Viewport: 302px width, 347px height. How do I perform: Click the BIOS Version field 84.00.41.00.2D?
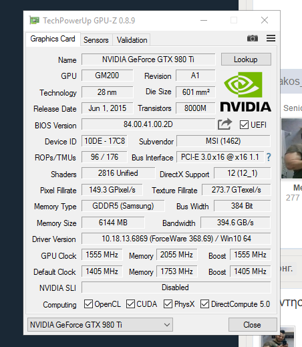click(148, 124)
